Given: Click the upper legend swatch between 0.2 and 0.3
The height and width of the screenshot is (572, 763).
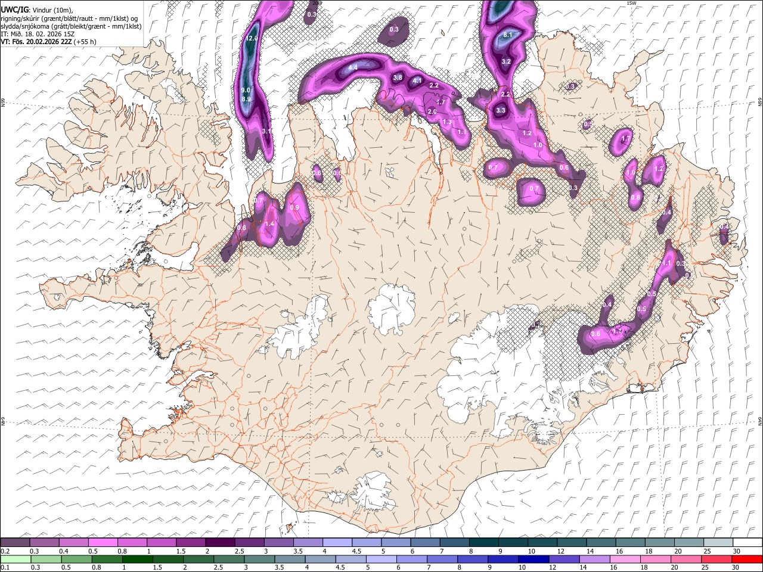Looking at the screenshot, I should pyautogui.click(x=15, y=542).
